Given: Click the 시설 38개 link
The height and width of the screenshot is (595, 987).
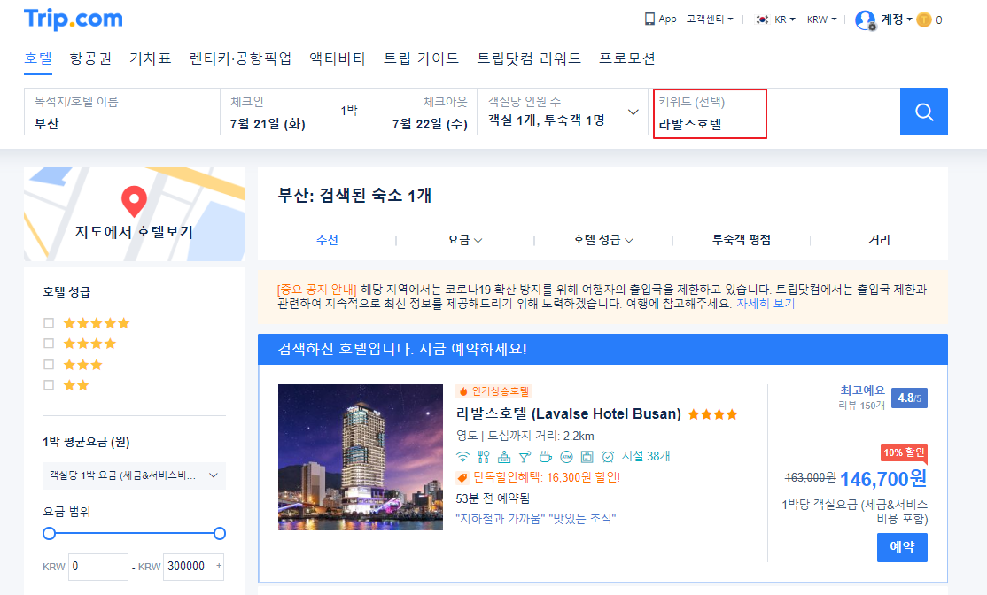Looking at the screenshot, I should (x=646, y=457).
